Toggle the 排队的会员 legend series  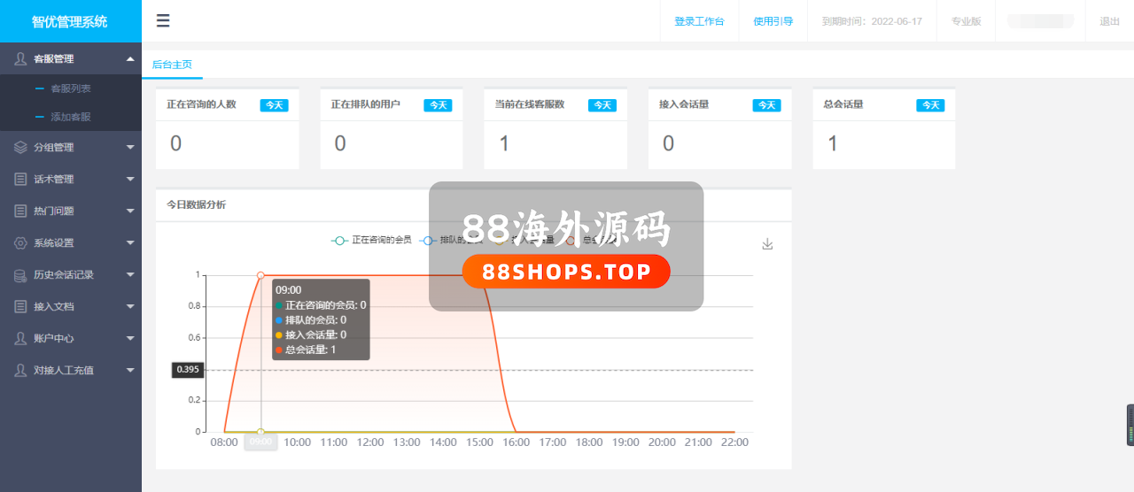[452, 240]
